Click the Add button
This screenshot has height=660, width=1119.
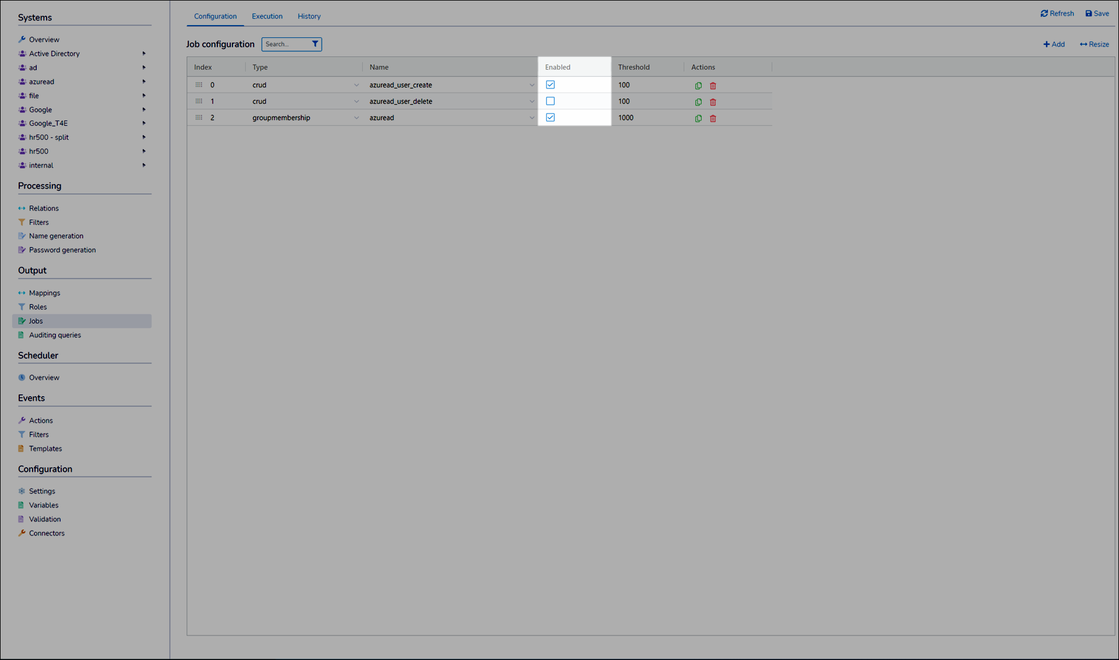pyautogui.click(x=1054, y=44)
